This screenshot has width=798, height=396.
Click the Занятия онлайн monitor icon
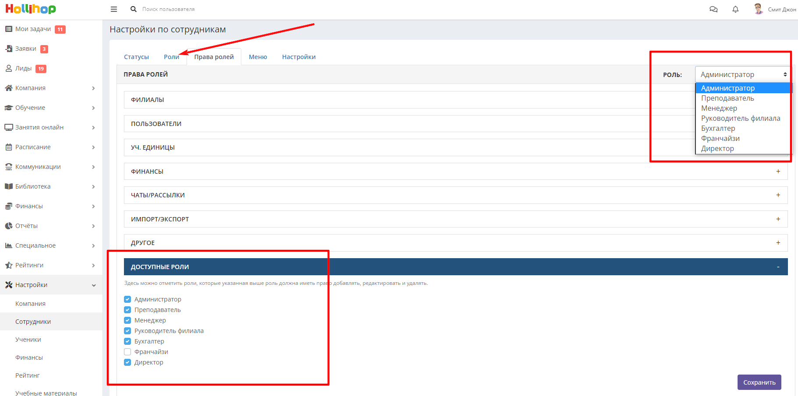coord(8,127)
